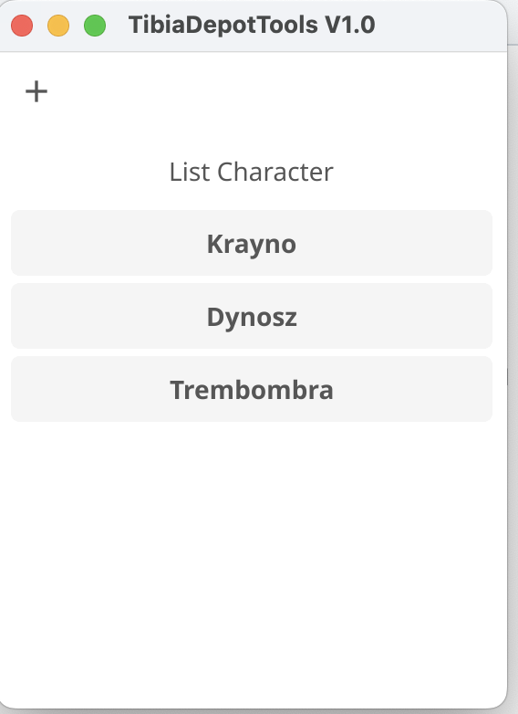Minimize the window using the yellow button
Screen dimensions: 518x714
point(58,25)
